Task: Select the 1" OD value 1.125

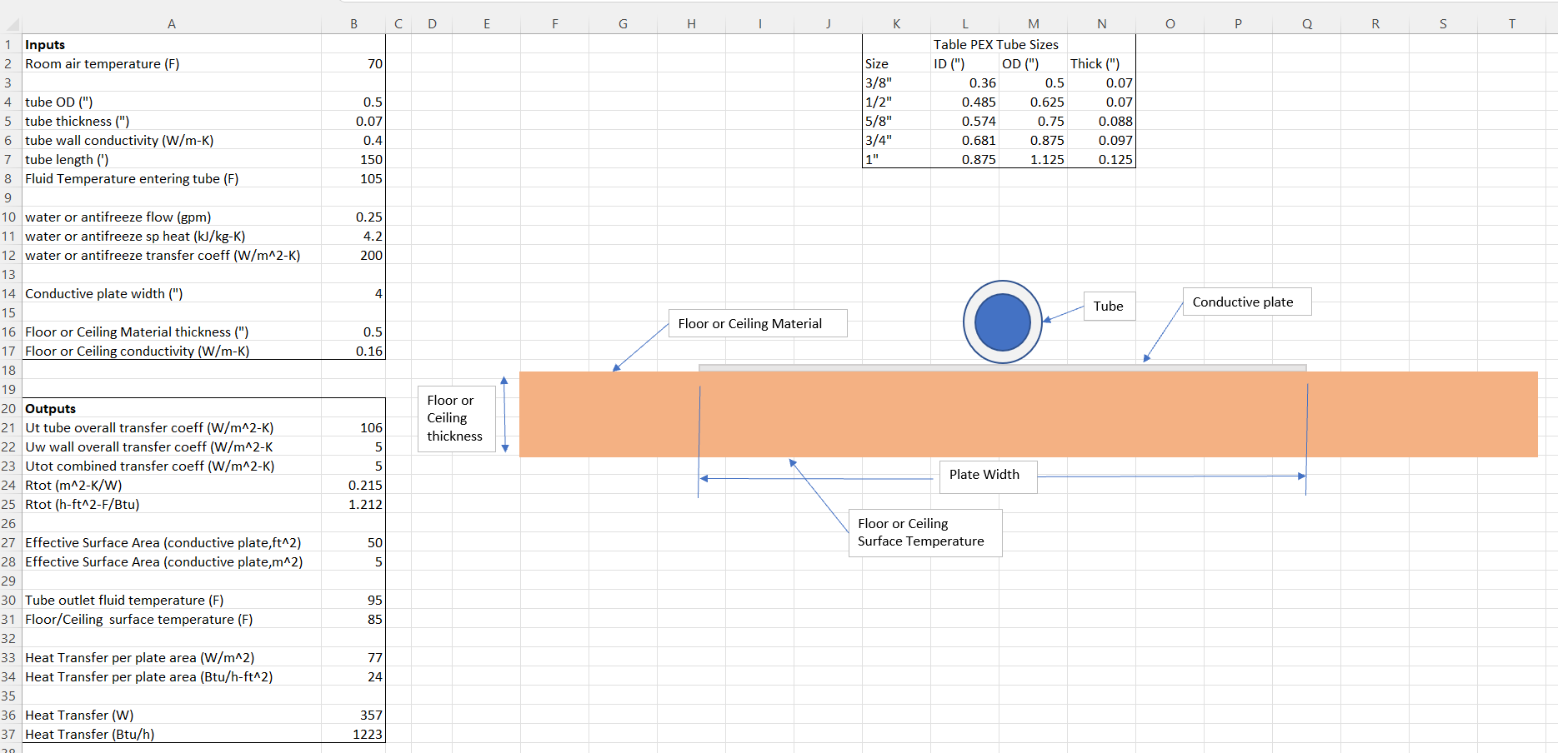Action: click(1033, 160)
